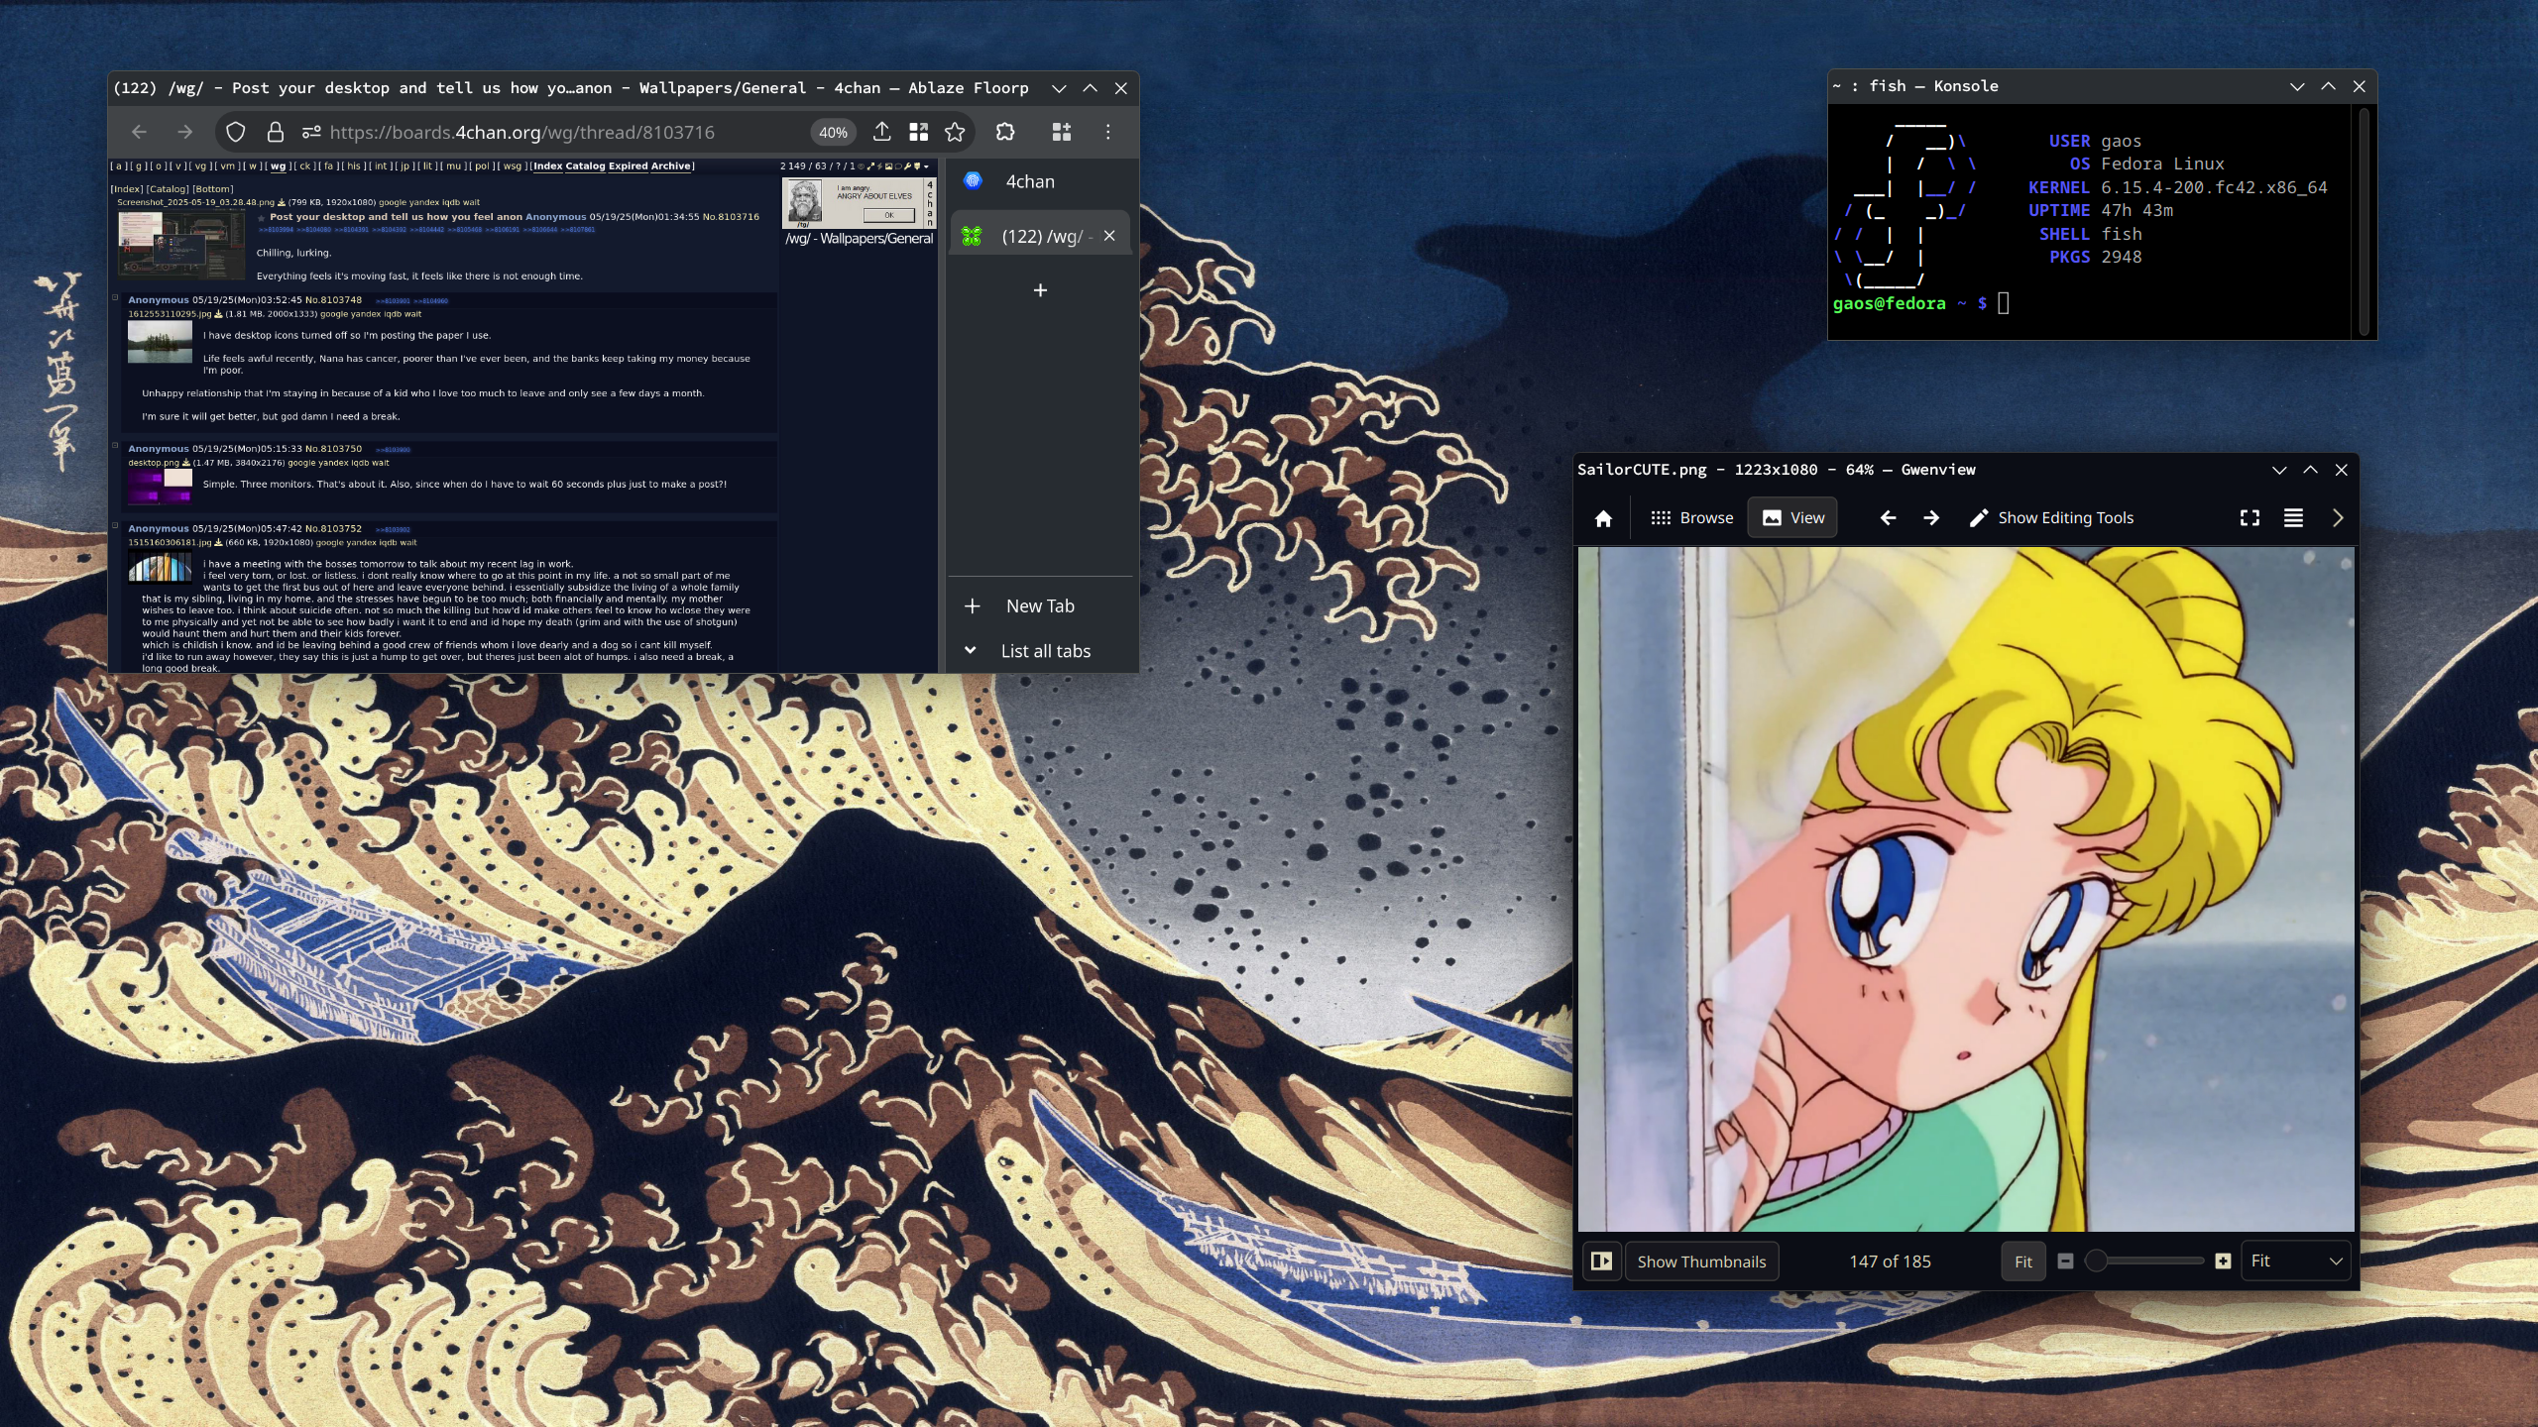Switch Gwenview to Browse mode
This screenshot has height=1427, width=2538.
click(x=1691, y=518)
